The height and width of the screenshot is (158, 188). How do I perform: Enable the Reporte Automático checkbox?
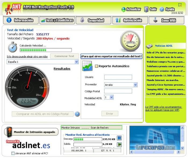(x=96, y=66)
